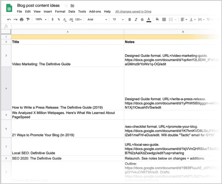Toggle bold formatting
The width and height of the screenshot is (222, 184).
130,19
